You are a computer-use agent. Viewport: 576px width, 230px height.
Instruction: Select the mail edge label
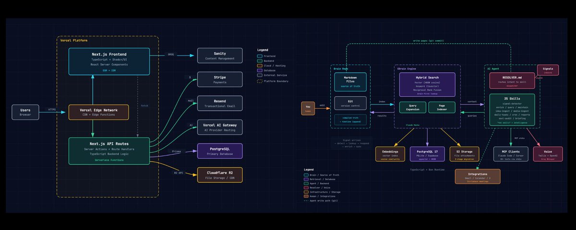point(190,101)
